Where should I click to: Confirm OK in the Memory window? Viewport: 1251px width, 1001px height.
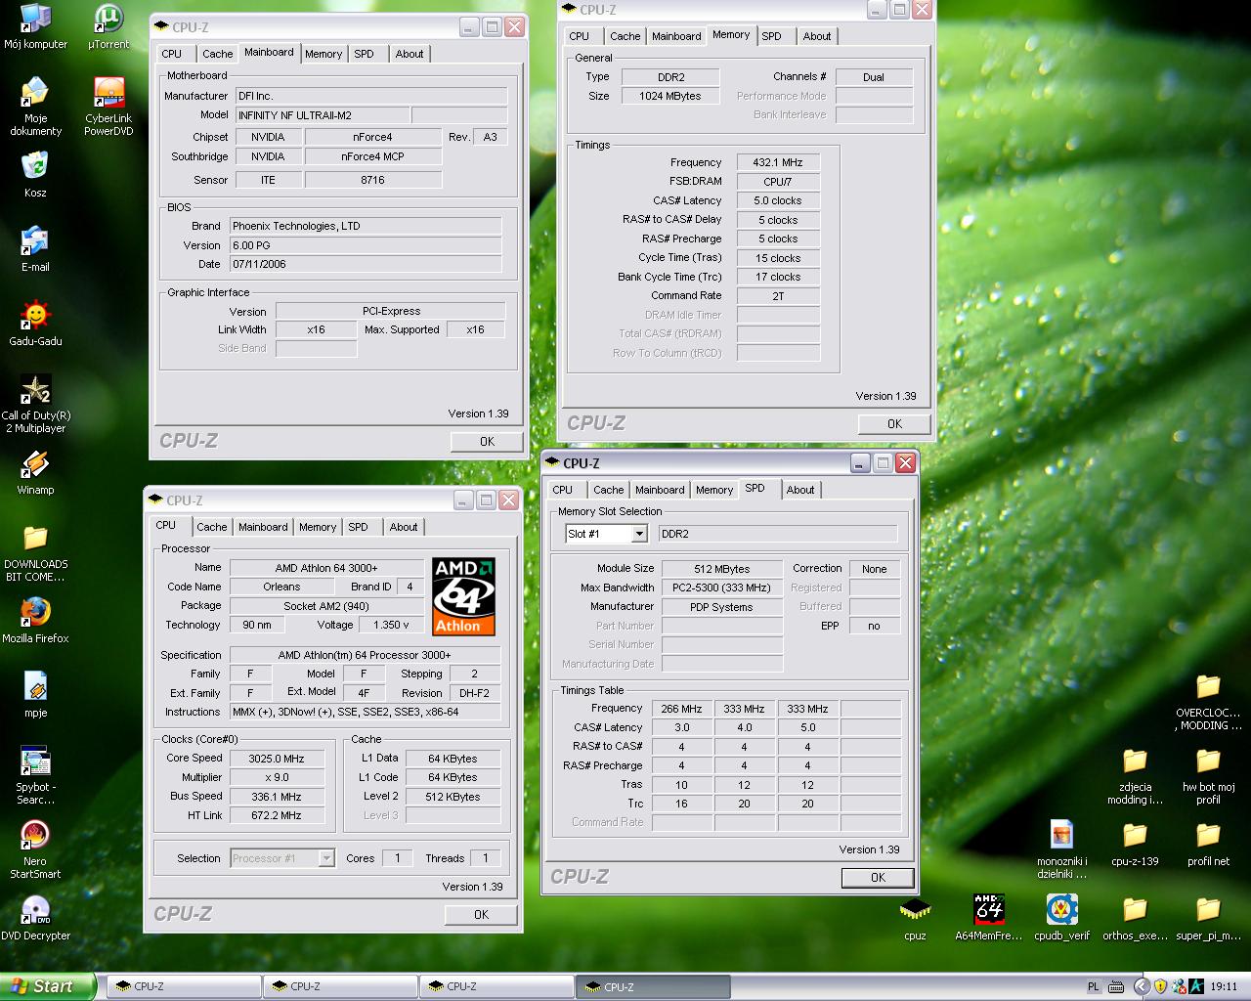[894, 424]
